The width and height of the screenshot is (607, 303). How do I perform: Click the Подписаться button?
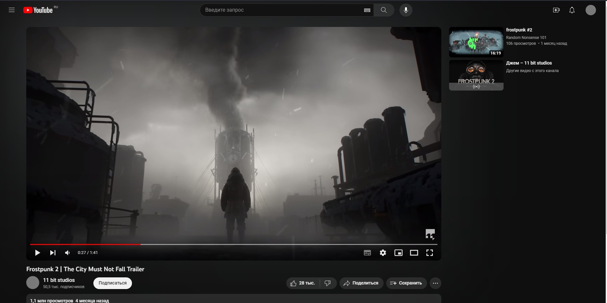[113, 283]
